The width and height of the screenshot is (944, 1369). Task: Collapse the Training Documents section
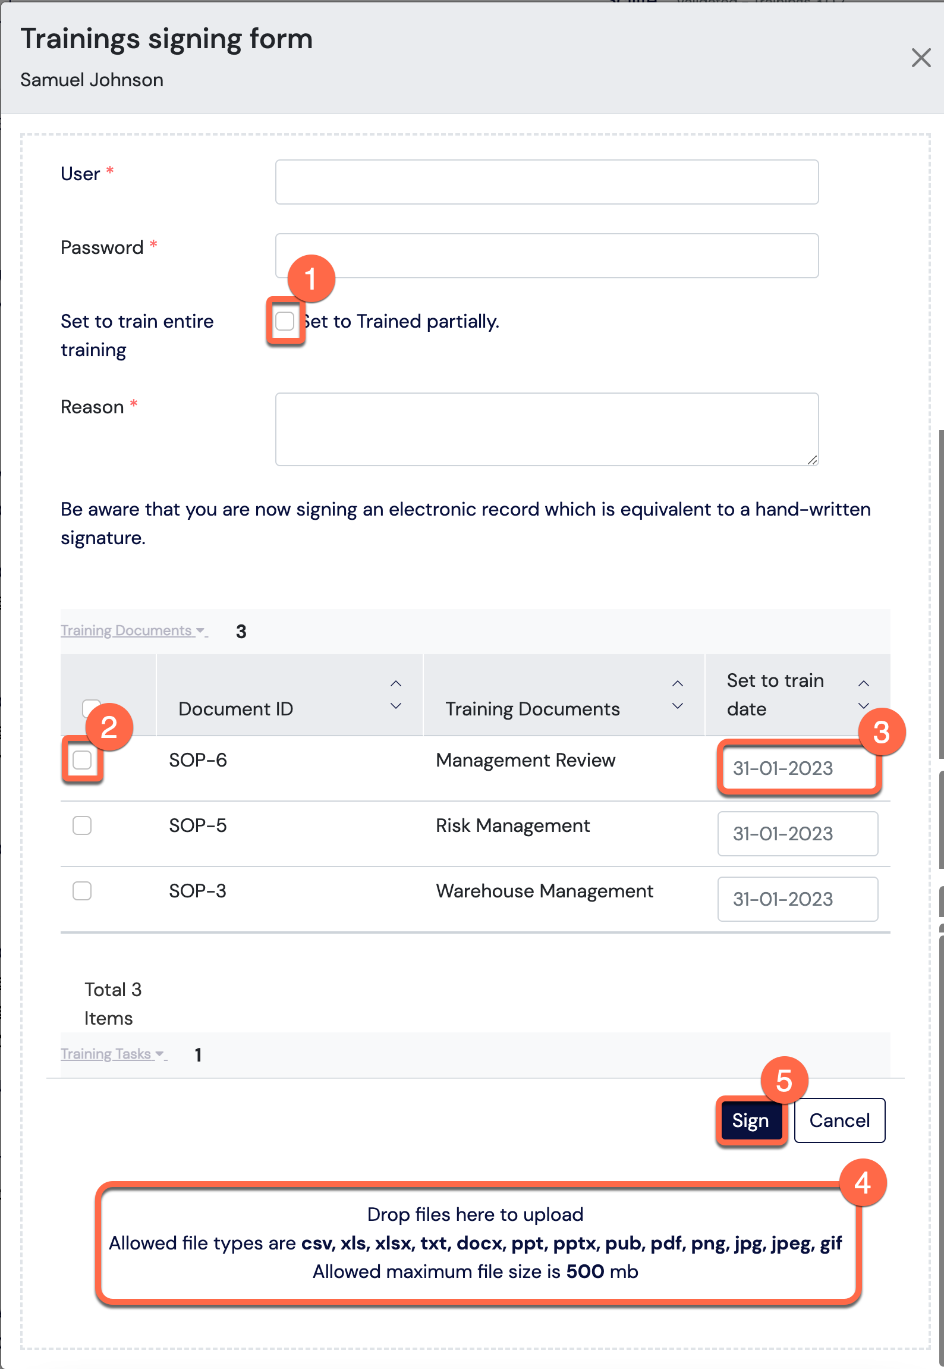tap(133, 630)
